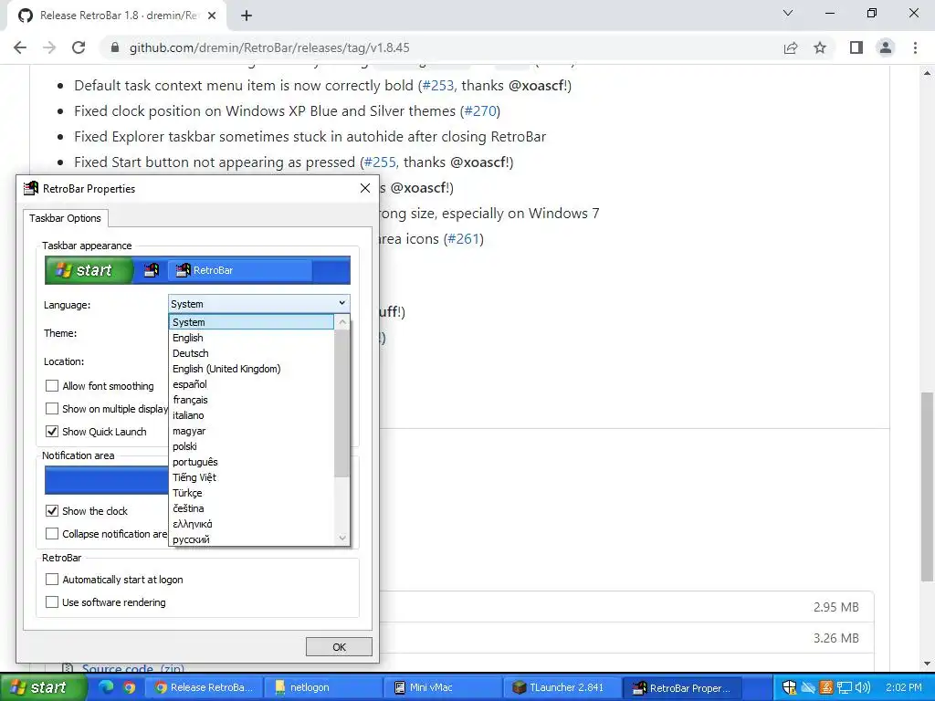
Task: Click the GitHub page scrollbar thumb
Action: [927, 487]
